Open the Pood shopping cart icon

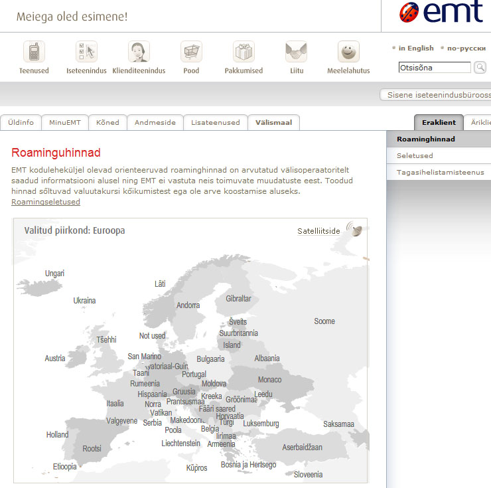[x=191, y=52]
